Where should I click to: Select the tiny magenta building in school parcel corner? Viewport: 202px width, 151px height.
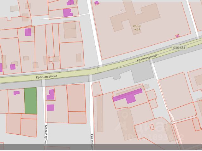pyautogui.click(x=177, y=36)
